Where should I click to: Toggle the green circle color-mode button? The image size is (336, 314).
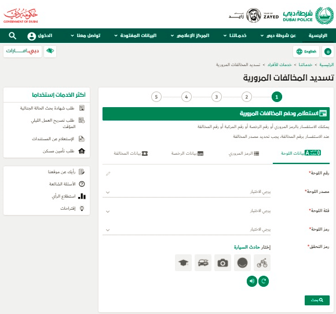coord(328,52)
